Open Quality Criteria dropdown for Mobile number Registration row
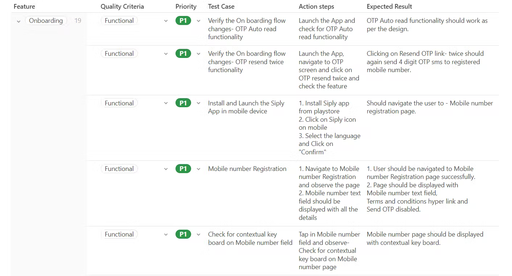 coord(166,169)
